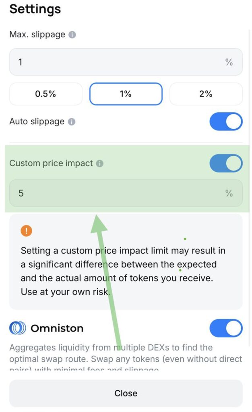Screen dimensions: 252x412
Task: Click the Settings heading
Action: 35,9
